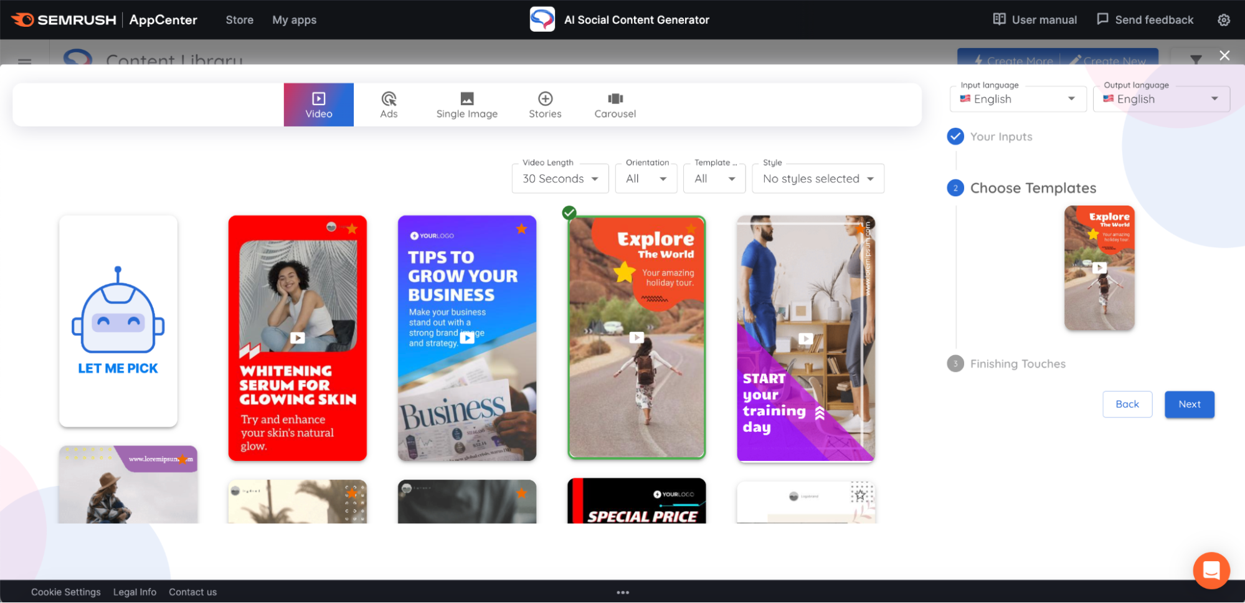Select the Single Image generator
Image resolution: width=1245 pixels, height=603 pixels.
pos(466,104)
